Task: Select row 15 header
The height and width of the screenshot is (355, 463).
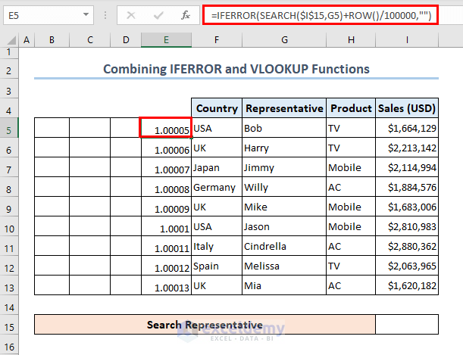Action: (x=8, y=325)
